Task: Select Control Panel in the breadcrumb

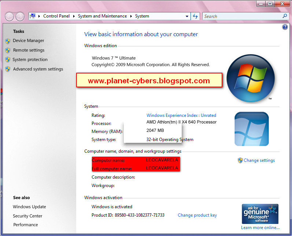Action: tap(56, 16)
